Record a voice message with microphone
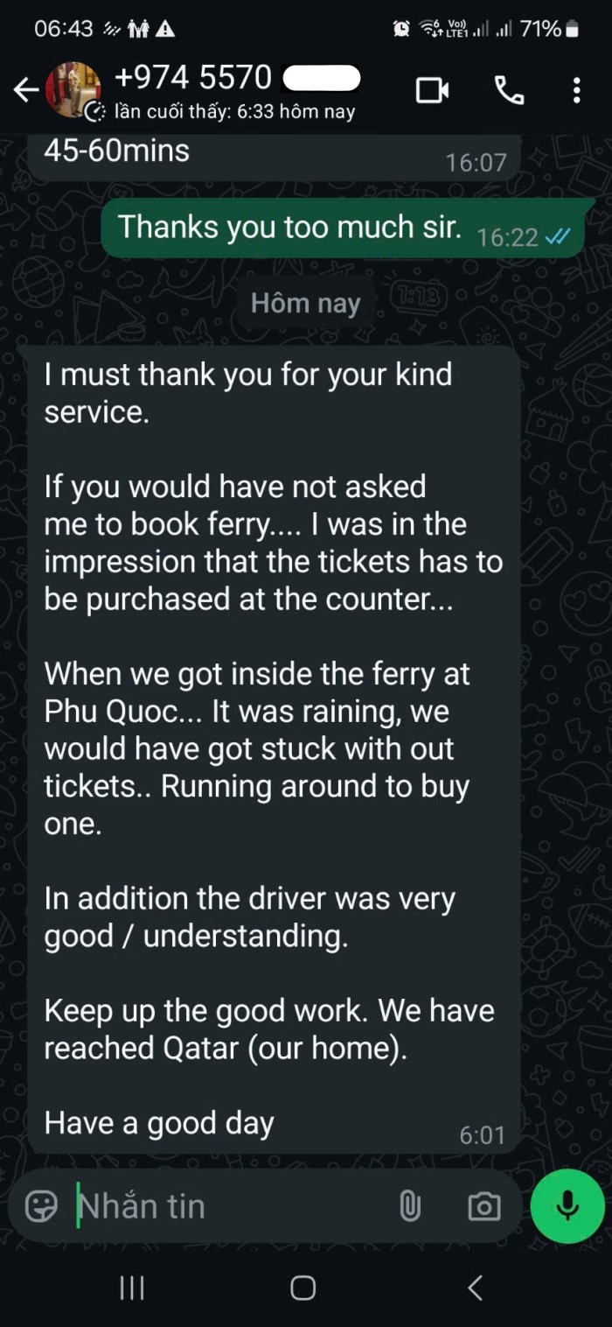612x1327 pixels. (x=567, y=1206)
